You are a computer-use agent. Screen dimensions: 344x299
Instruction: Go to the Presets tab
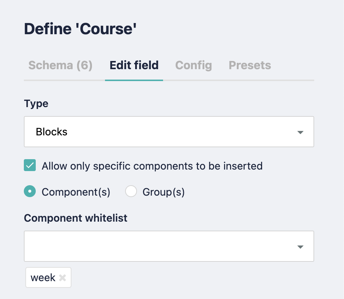pos(250,65)
